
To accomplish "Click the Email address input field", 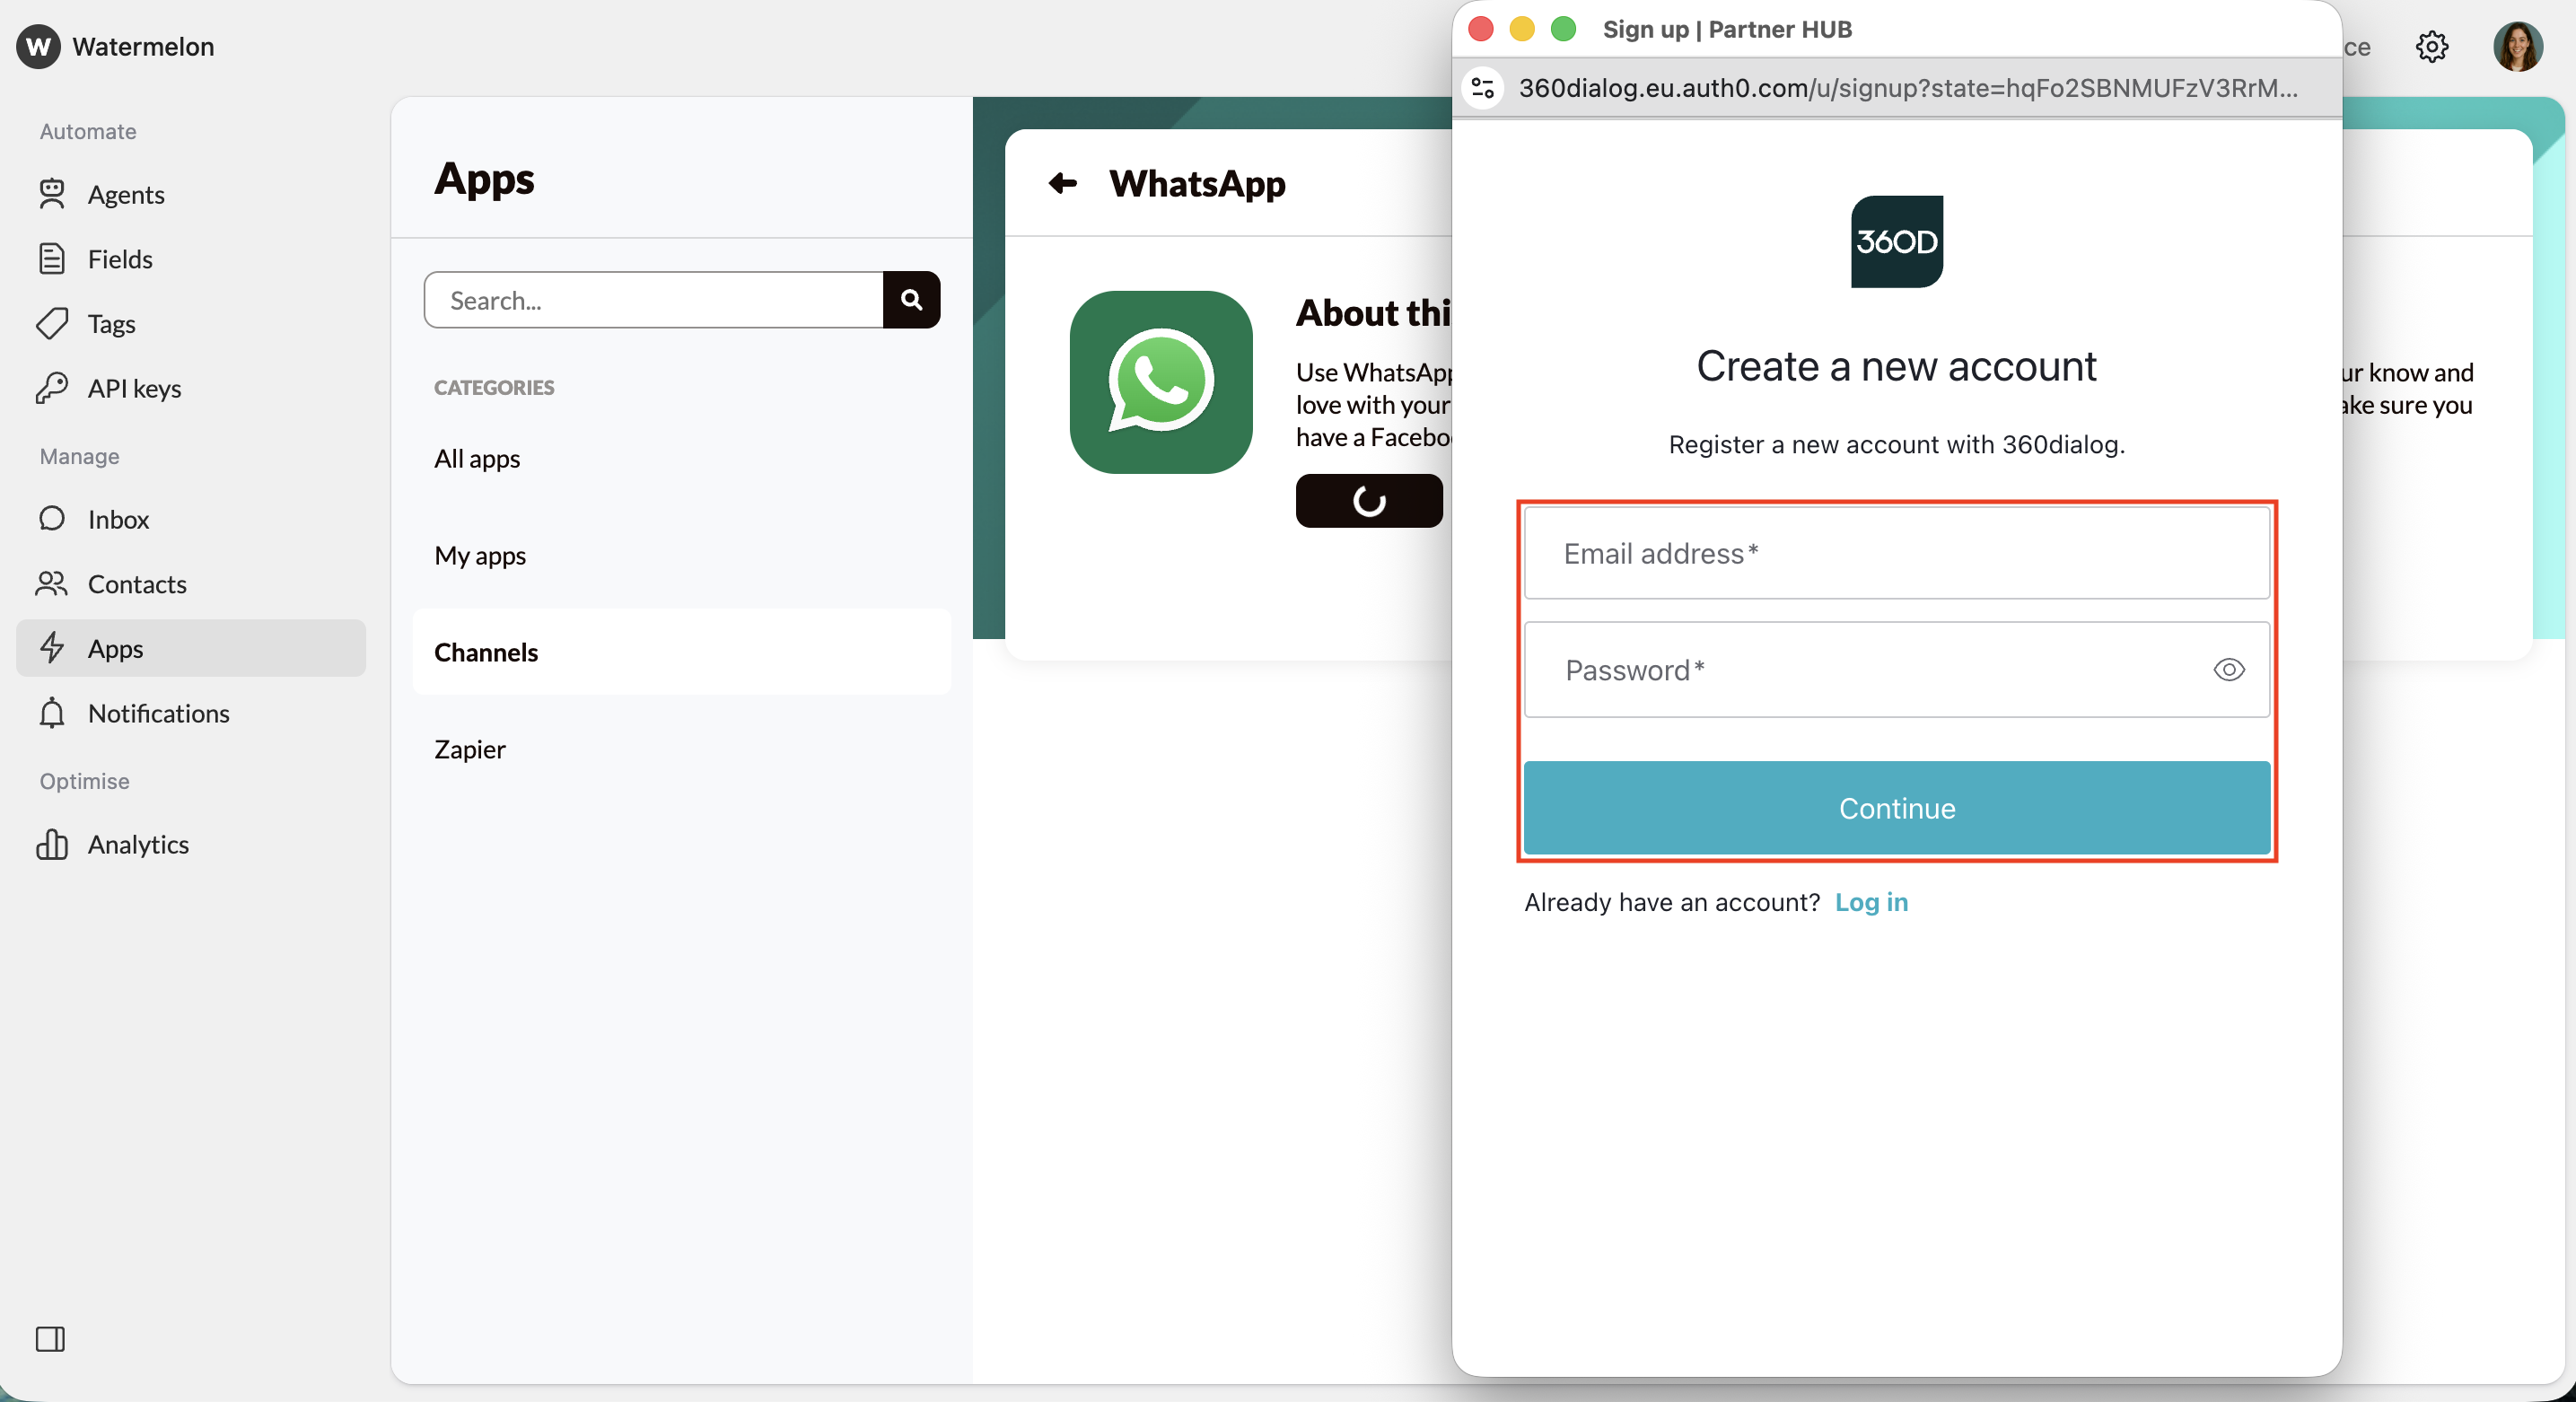I will [x=1896, y=553].
